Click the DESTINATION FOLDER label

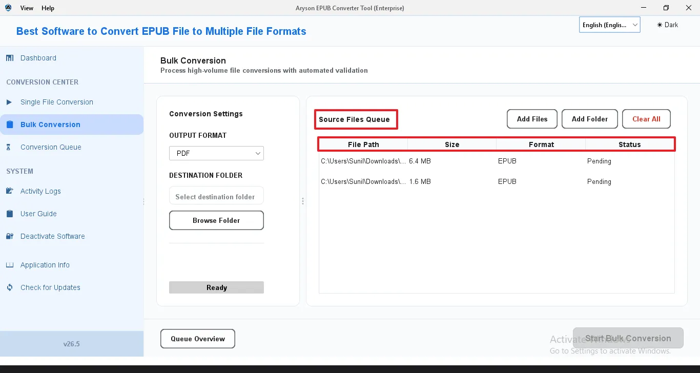click(x=206, y=175)
